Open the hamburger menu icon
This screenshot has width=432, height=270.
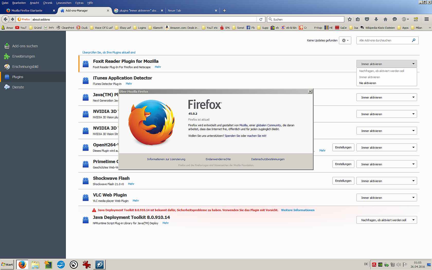tap(426, 19)
